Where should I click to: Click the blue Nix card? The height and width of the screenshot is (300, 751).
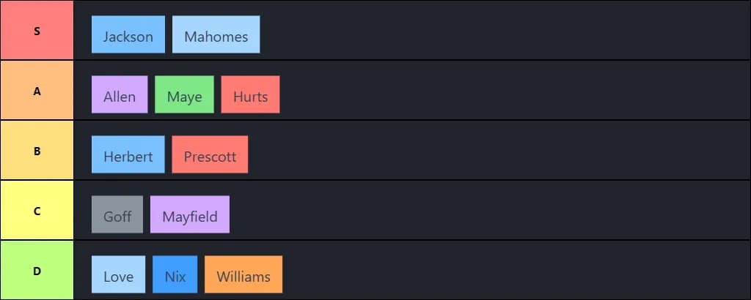click(175, 275)
